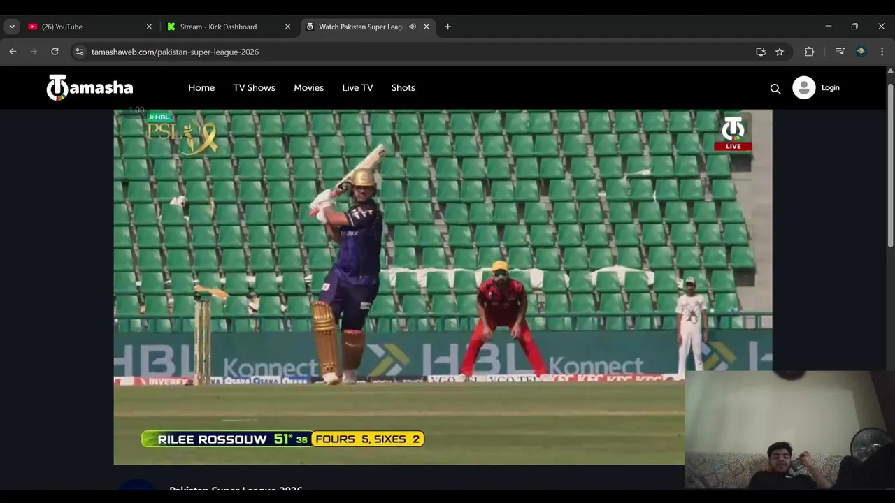
Task: Mute the audio-playing tab speaker icon
Action: pyautogui.click(x=413, y=27)
